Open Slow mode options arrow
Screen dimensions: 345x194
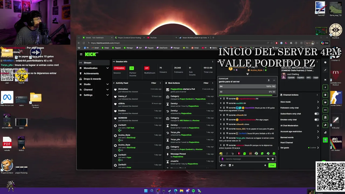coord(318,102)
